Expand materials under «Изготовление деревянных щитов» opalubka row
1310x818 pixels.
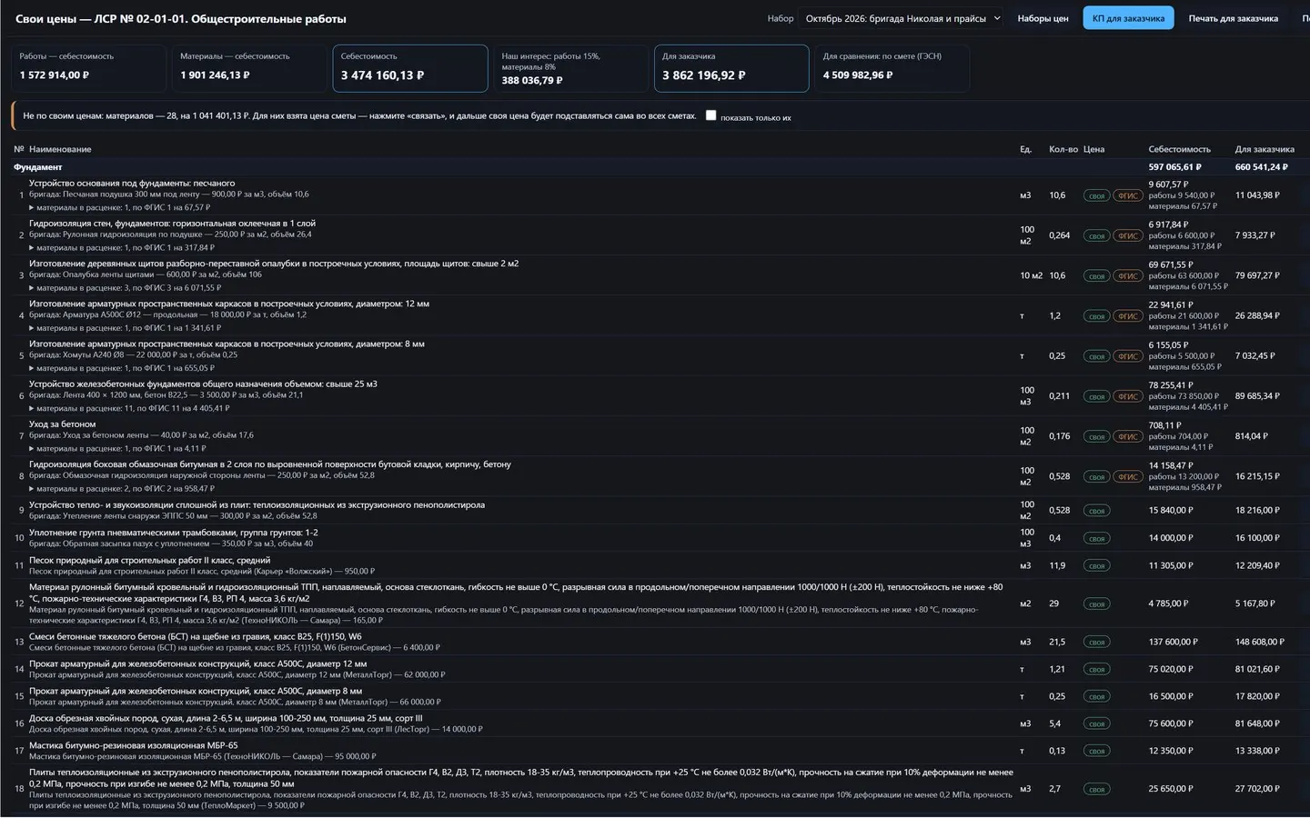pyautogui.click(x=125, y=287)
